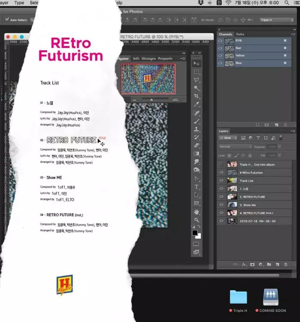Pick the Horizontal Type tool

coord(197,187)
